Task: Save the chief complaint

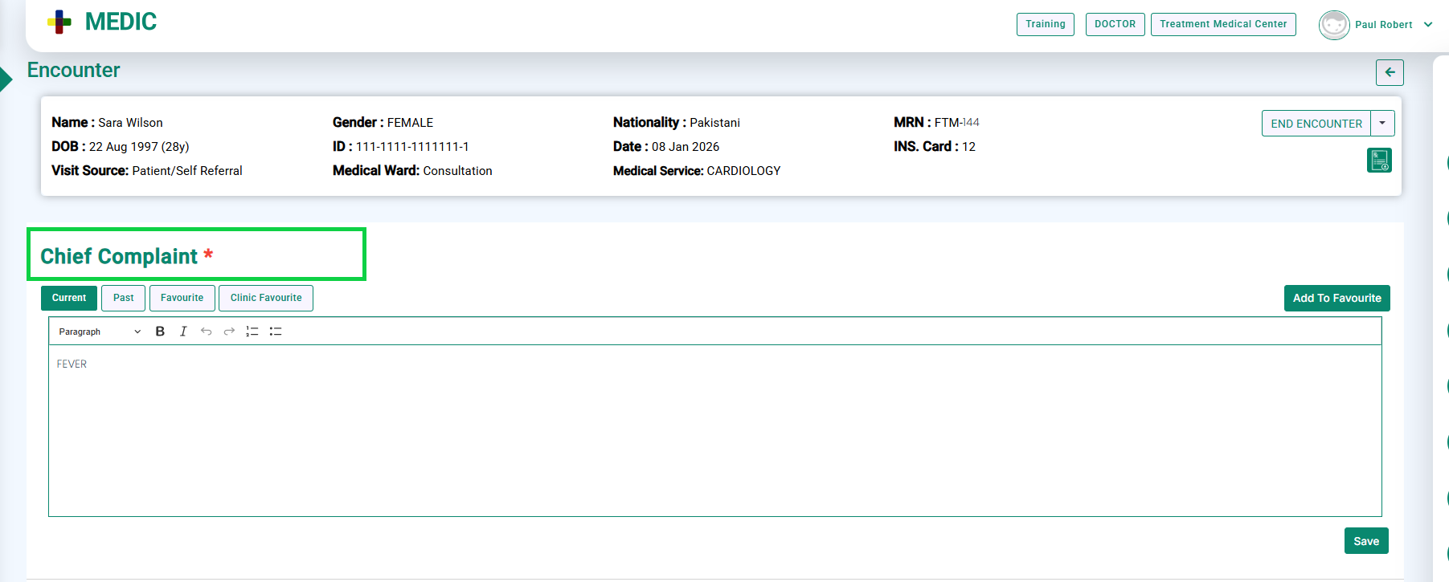Action: pyautogui.click(x=1365, y=541)
